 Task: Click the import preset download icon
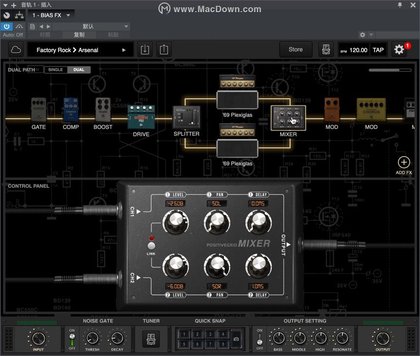coord(145,50)
